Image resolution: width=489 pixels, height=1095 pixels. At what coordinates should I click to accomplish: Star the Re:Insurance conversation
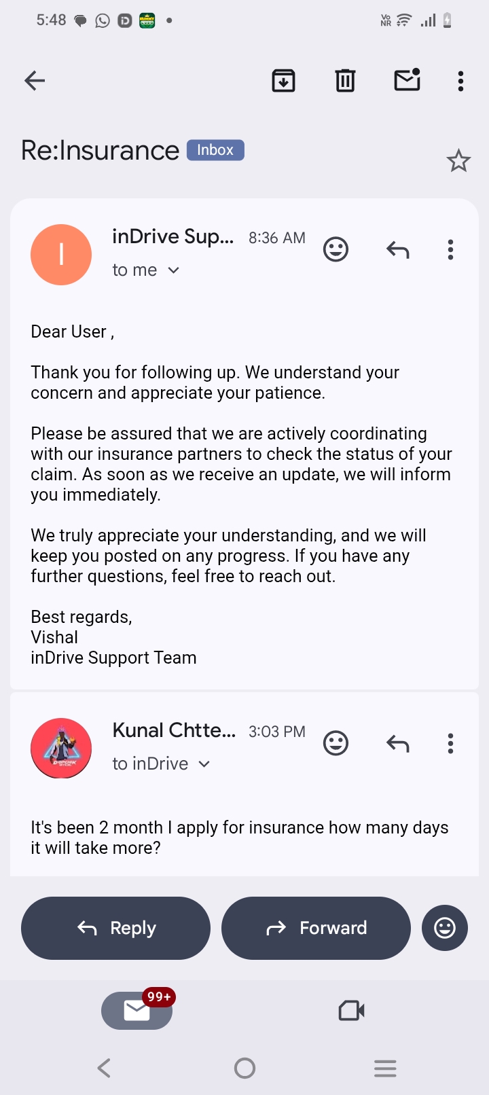[458, 161]
